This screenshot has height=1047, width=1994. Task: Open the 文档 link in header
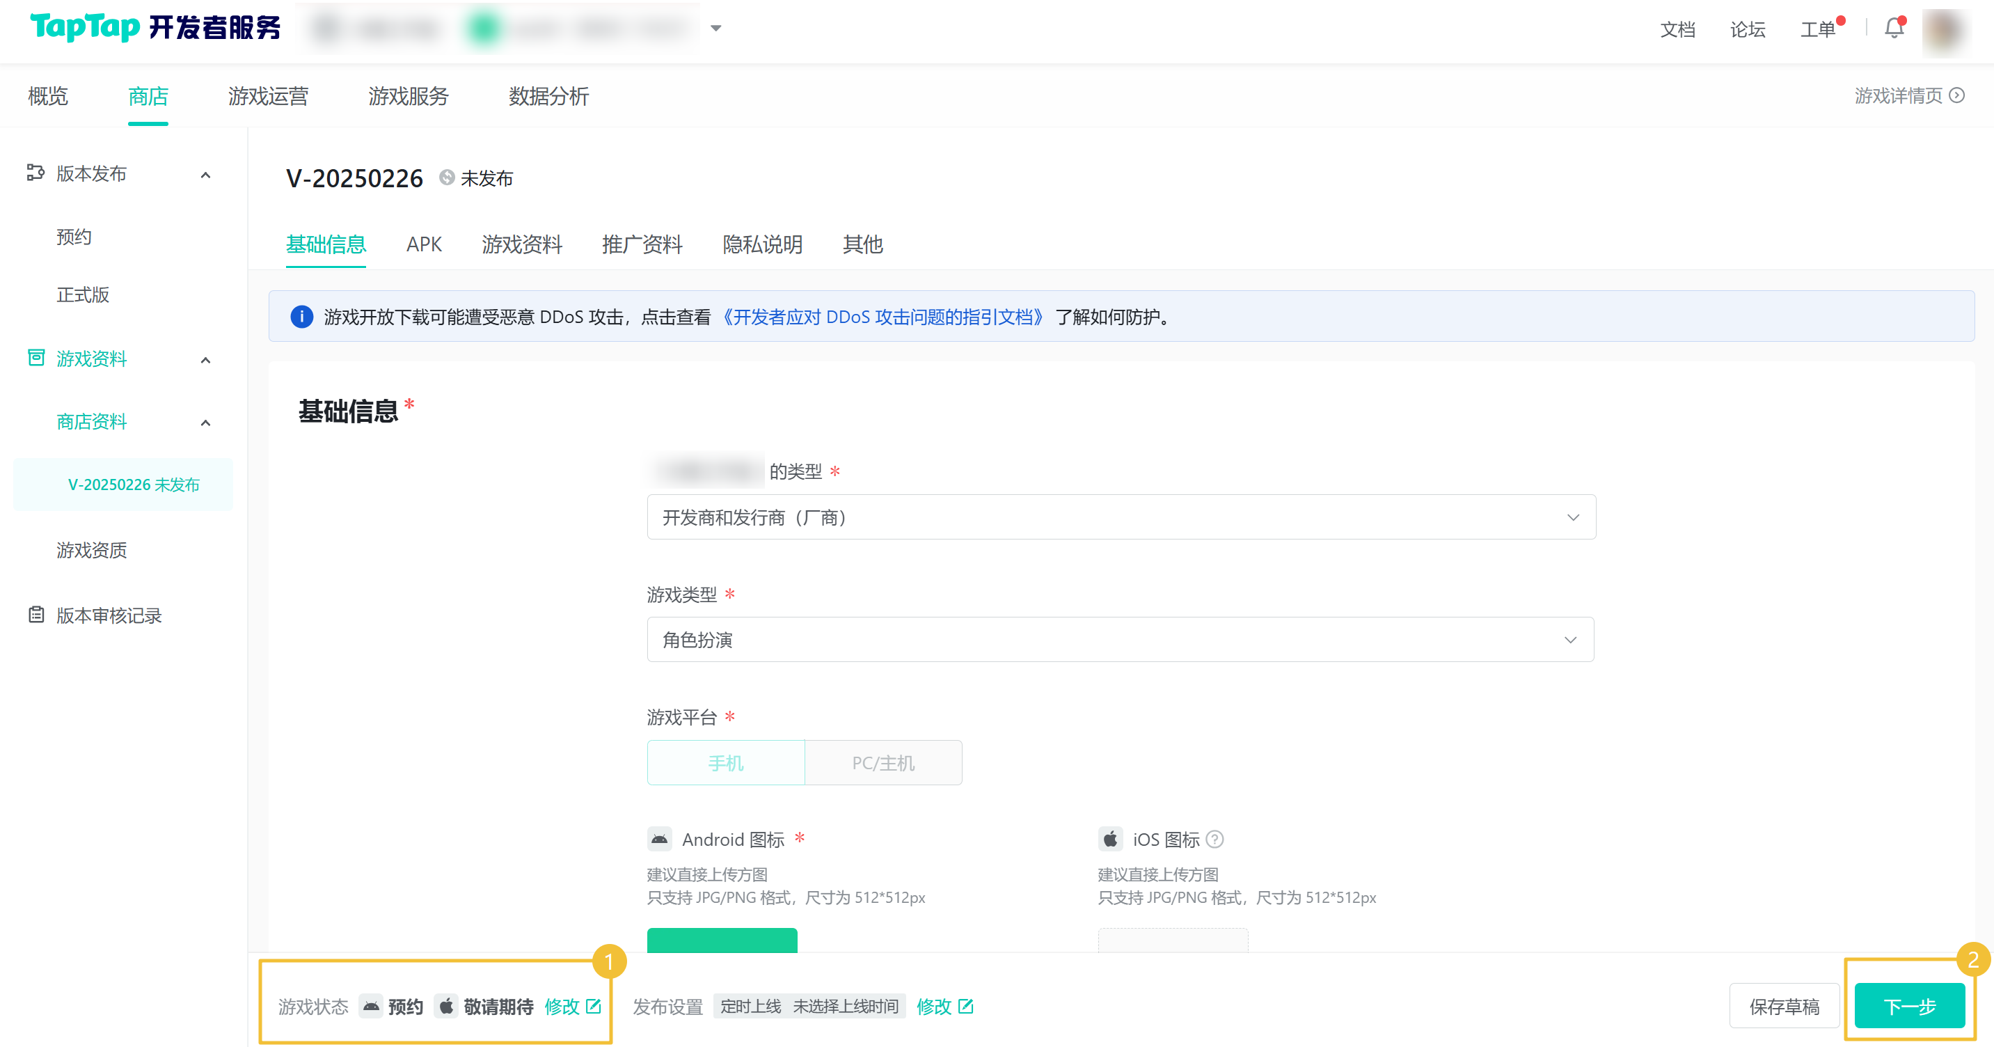point(1677,29)
